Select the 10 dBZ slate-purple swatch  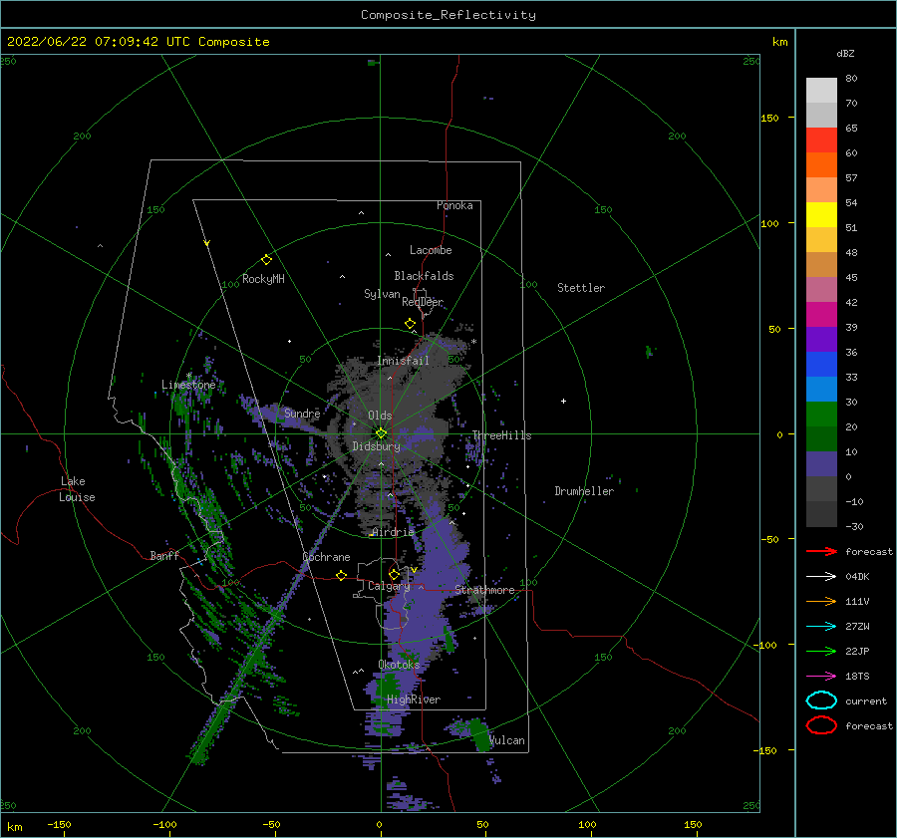821,464
